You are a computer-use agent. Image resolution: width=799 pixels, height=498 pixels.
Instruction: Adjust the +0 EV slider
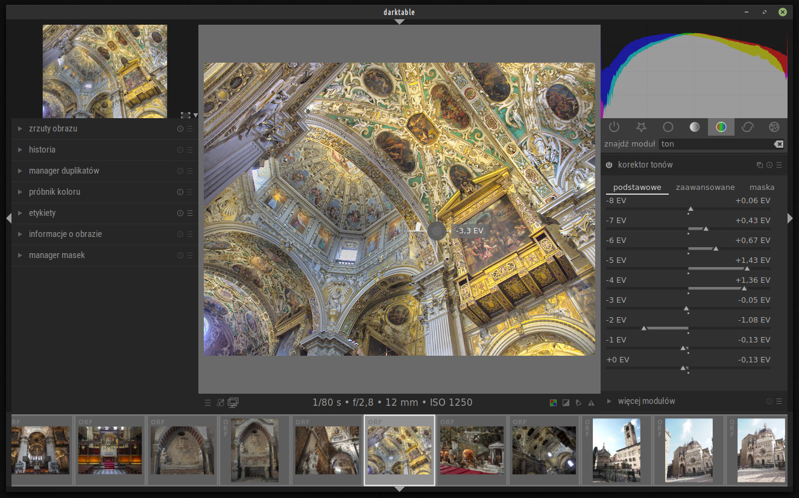688,368
